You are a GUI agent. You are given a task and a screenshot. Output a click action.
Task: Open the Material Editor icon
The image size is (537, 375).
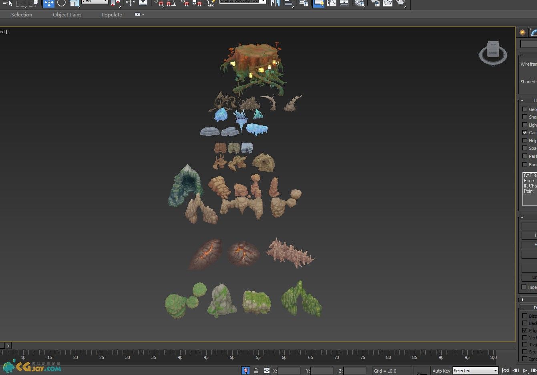point(360,3)
